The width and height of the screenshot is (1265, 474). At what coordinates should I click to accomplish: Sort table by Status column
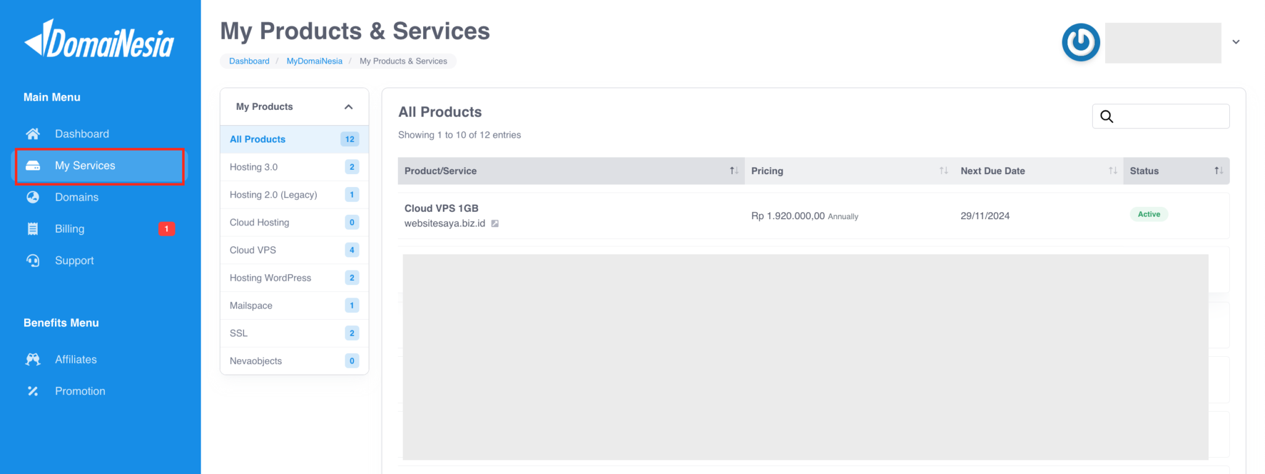(x=1218, y=171)
